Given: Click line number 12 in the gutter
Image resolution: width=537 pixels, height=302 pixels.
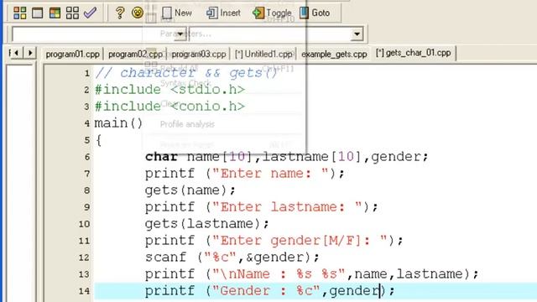Looking at the screenshot, I should [x=84, y=258].
